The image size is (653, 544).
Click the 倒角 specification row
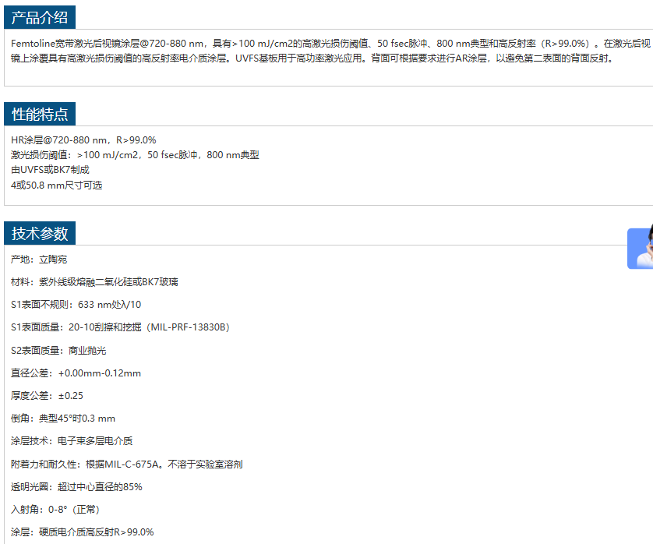(x=63, y=419)
